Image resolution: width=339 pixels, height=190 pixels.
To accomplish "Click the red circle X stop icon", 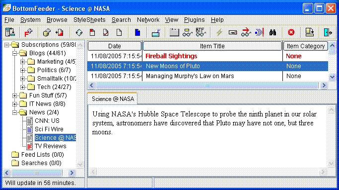I will (x=291, y=32).
